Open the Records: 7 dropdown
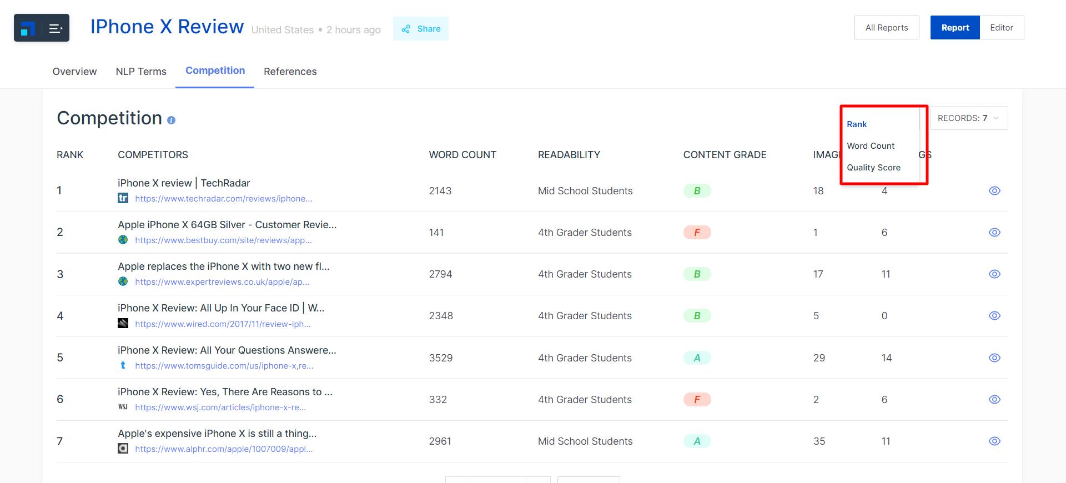 pos(969,118)
